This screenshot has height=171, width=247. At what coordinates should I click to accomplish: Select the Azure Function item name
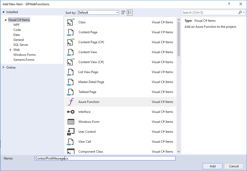click(89, 102)
